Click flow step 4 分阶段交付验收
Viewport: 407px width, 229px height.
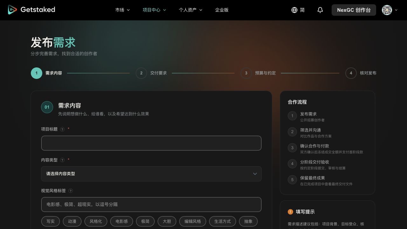pos(317,165)
